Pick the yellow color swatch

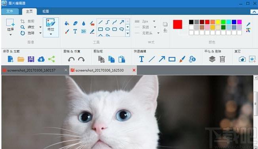218,22
